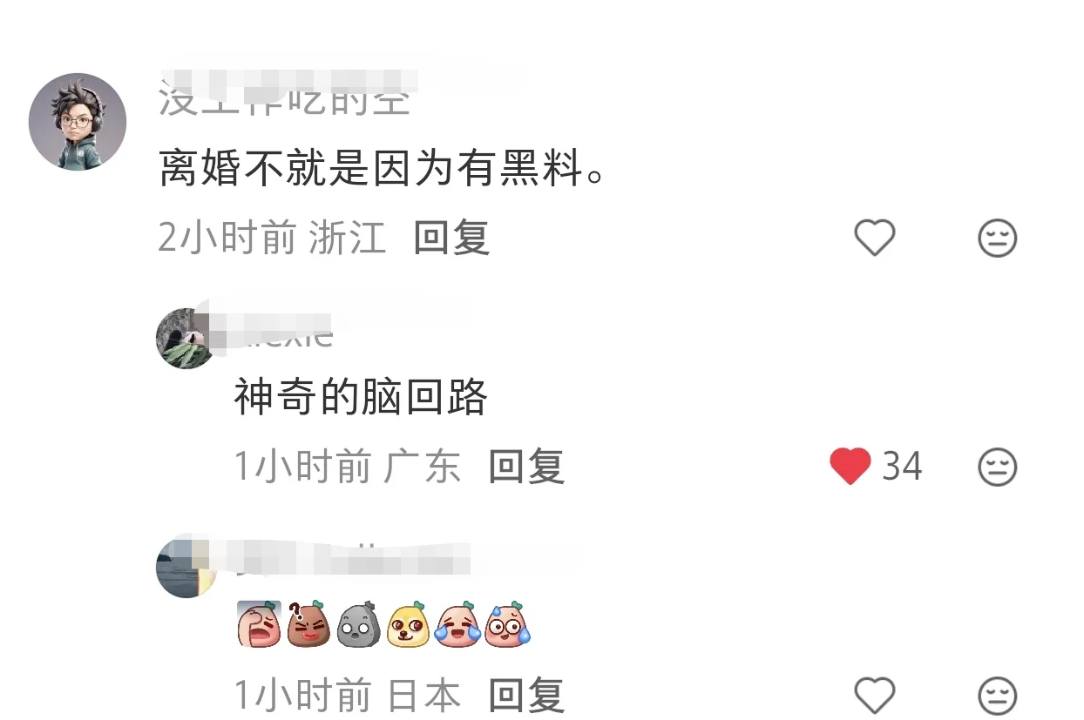Tap the heart on the 日本 emoji comment
Viewport: 1084px width, 720px height.
click(x=875, y=696)
